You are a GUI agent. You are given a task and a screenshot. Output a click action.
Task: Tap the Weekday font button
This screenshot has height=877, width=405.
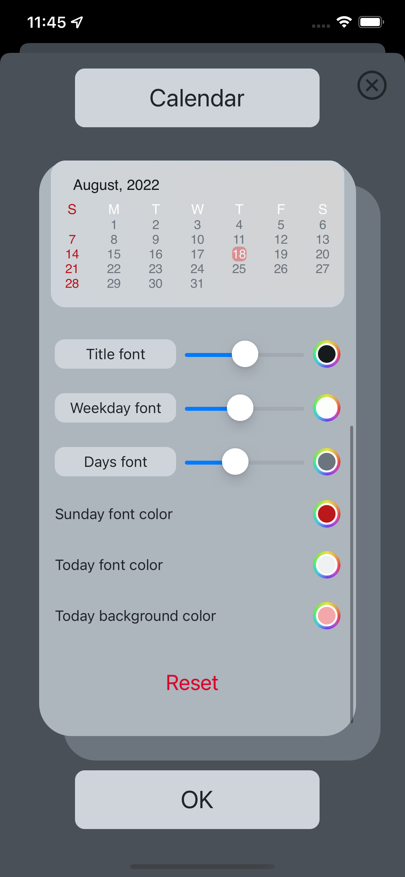115,408
